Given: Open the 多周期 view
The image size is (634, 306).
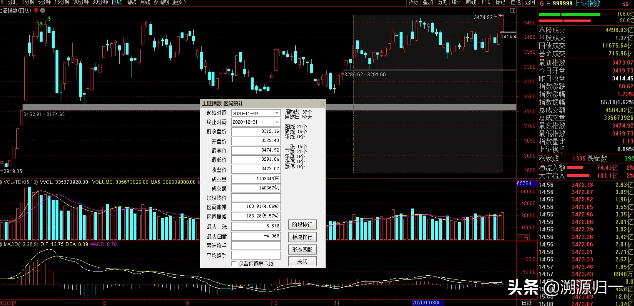Looking at the screenshot, I should (x=161, y=2).
